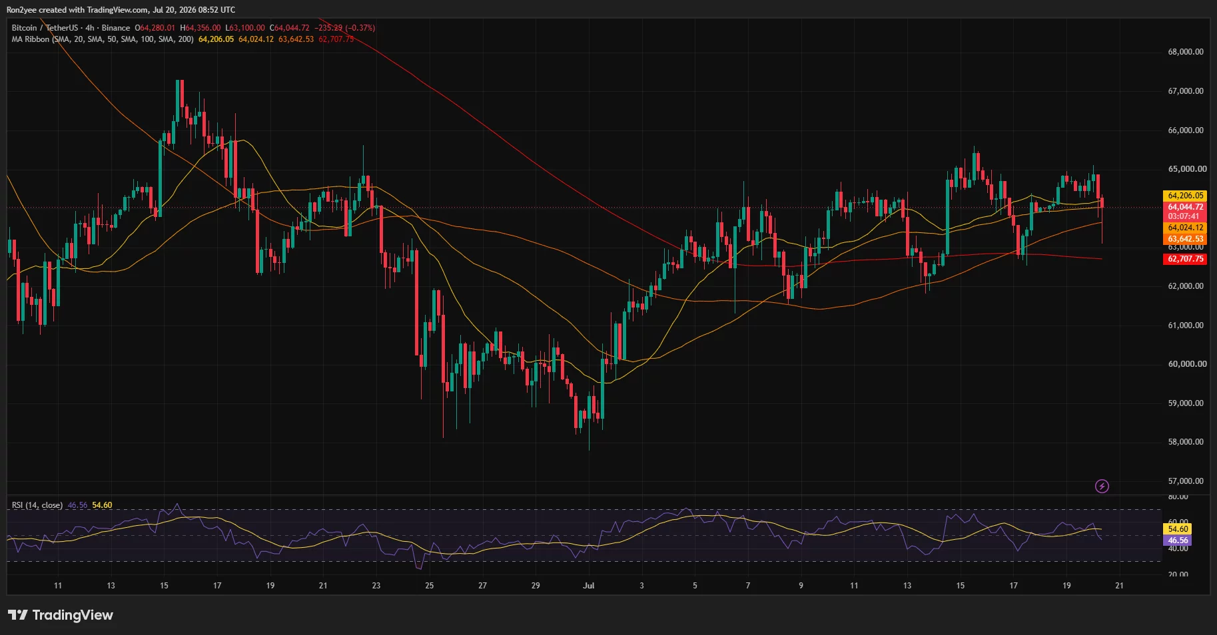Click the 03:07:41 candle countdown label
Viewport: 1217px width, 635px height.
tap(1184, 216)
